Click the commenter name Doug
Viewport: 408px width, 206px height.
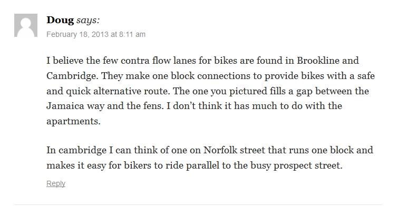tap(60, 20)
